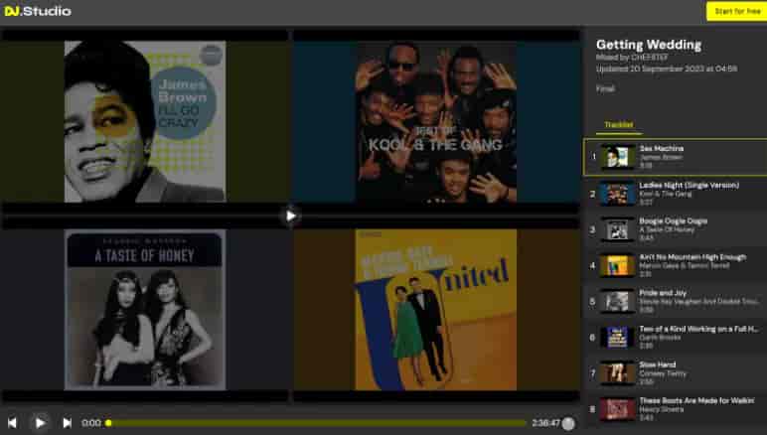Click the center play overlay icon
Viewport: 767px width, 435px height.
(290, 215)
